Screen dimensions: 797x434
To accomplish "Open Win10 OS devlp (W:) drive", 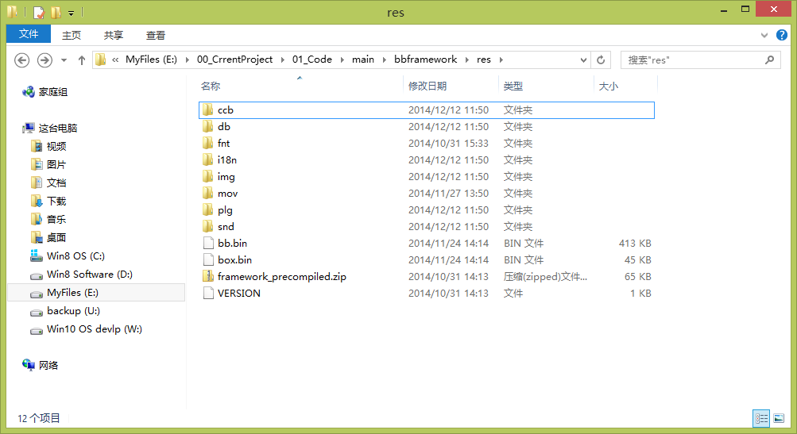I will 87,329.
